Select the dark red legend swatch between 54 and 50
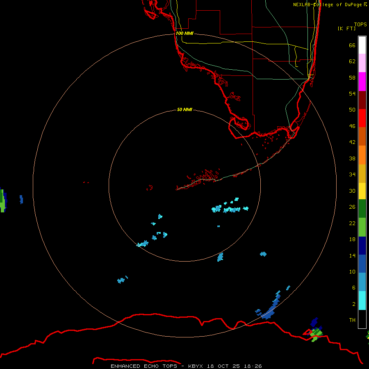 click(362, 100)
